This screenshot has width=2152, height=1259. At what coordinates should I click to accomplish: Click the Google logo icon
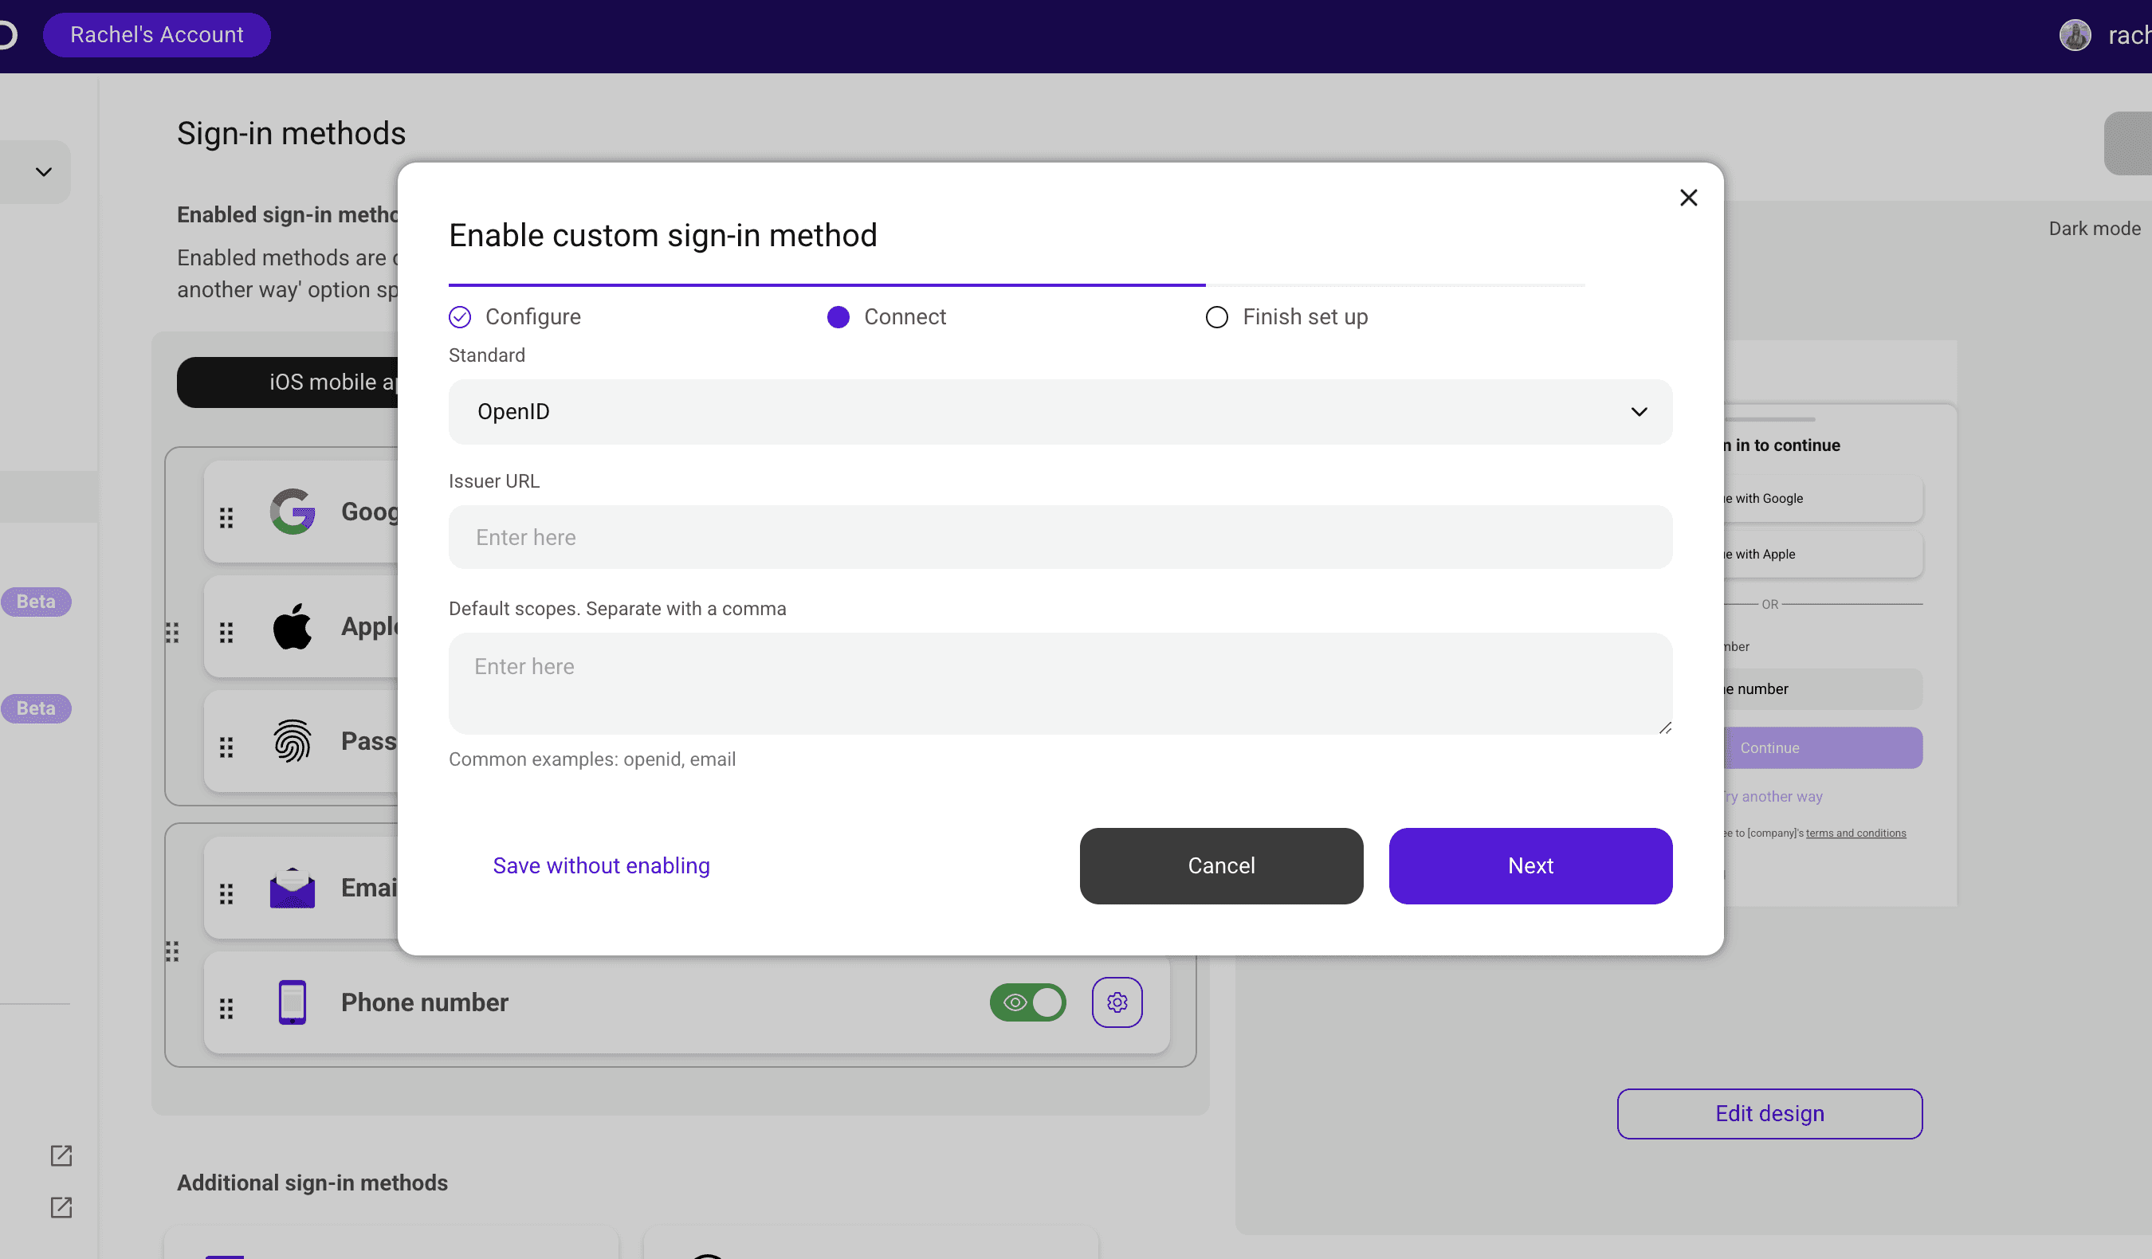click(x=292, y=512)
